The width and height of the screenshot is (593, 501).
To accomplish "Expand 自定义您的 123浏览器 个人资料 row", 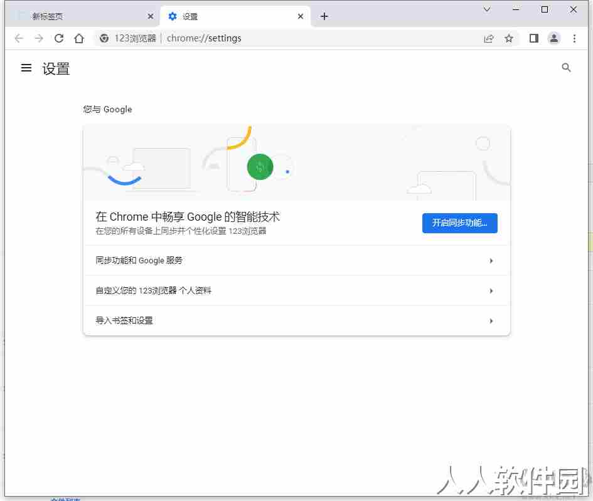I will point(296,290).
